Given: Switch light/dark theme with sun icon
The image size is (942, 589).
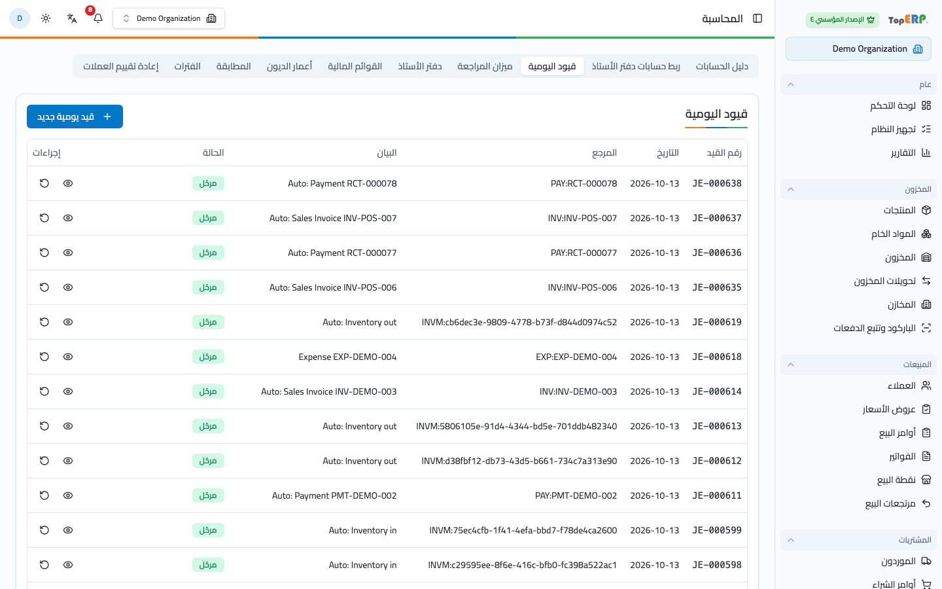Looking at the screenshot, I should pos(46,18).
